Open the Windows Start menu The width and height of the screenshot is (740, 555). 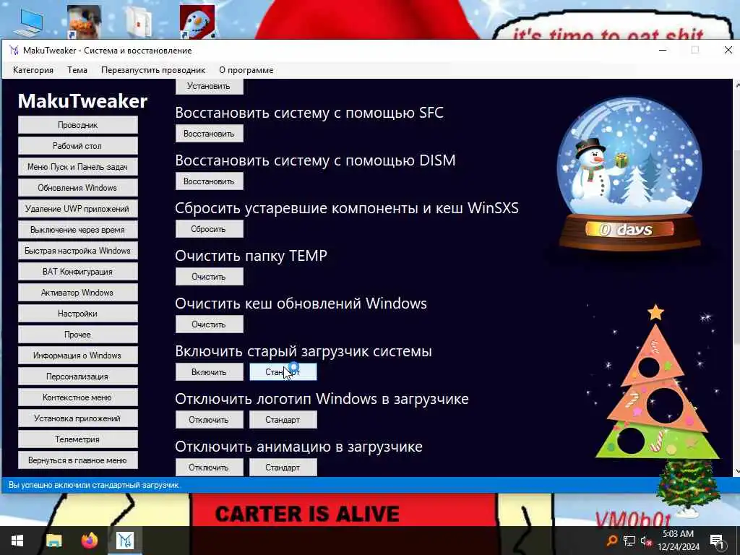pyautogui.click(x=17, y=541)
